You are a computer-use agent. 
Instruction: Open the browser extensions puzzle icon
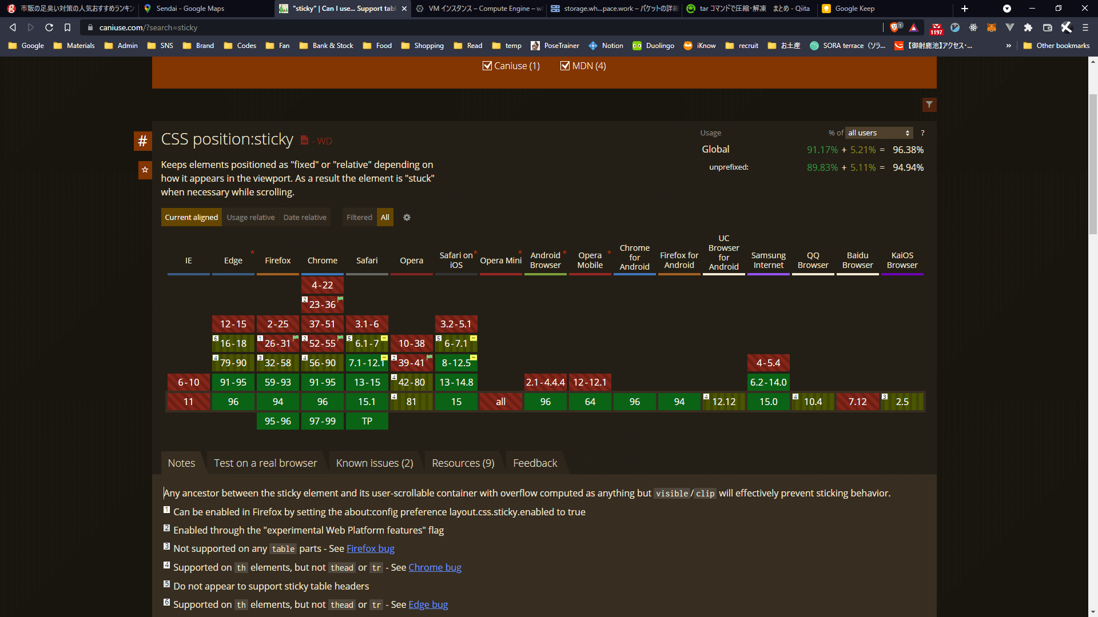[1028, 27]
